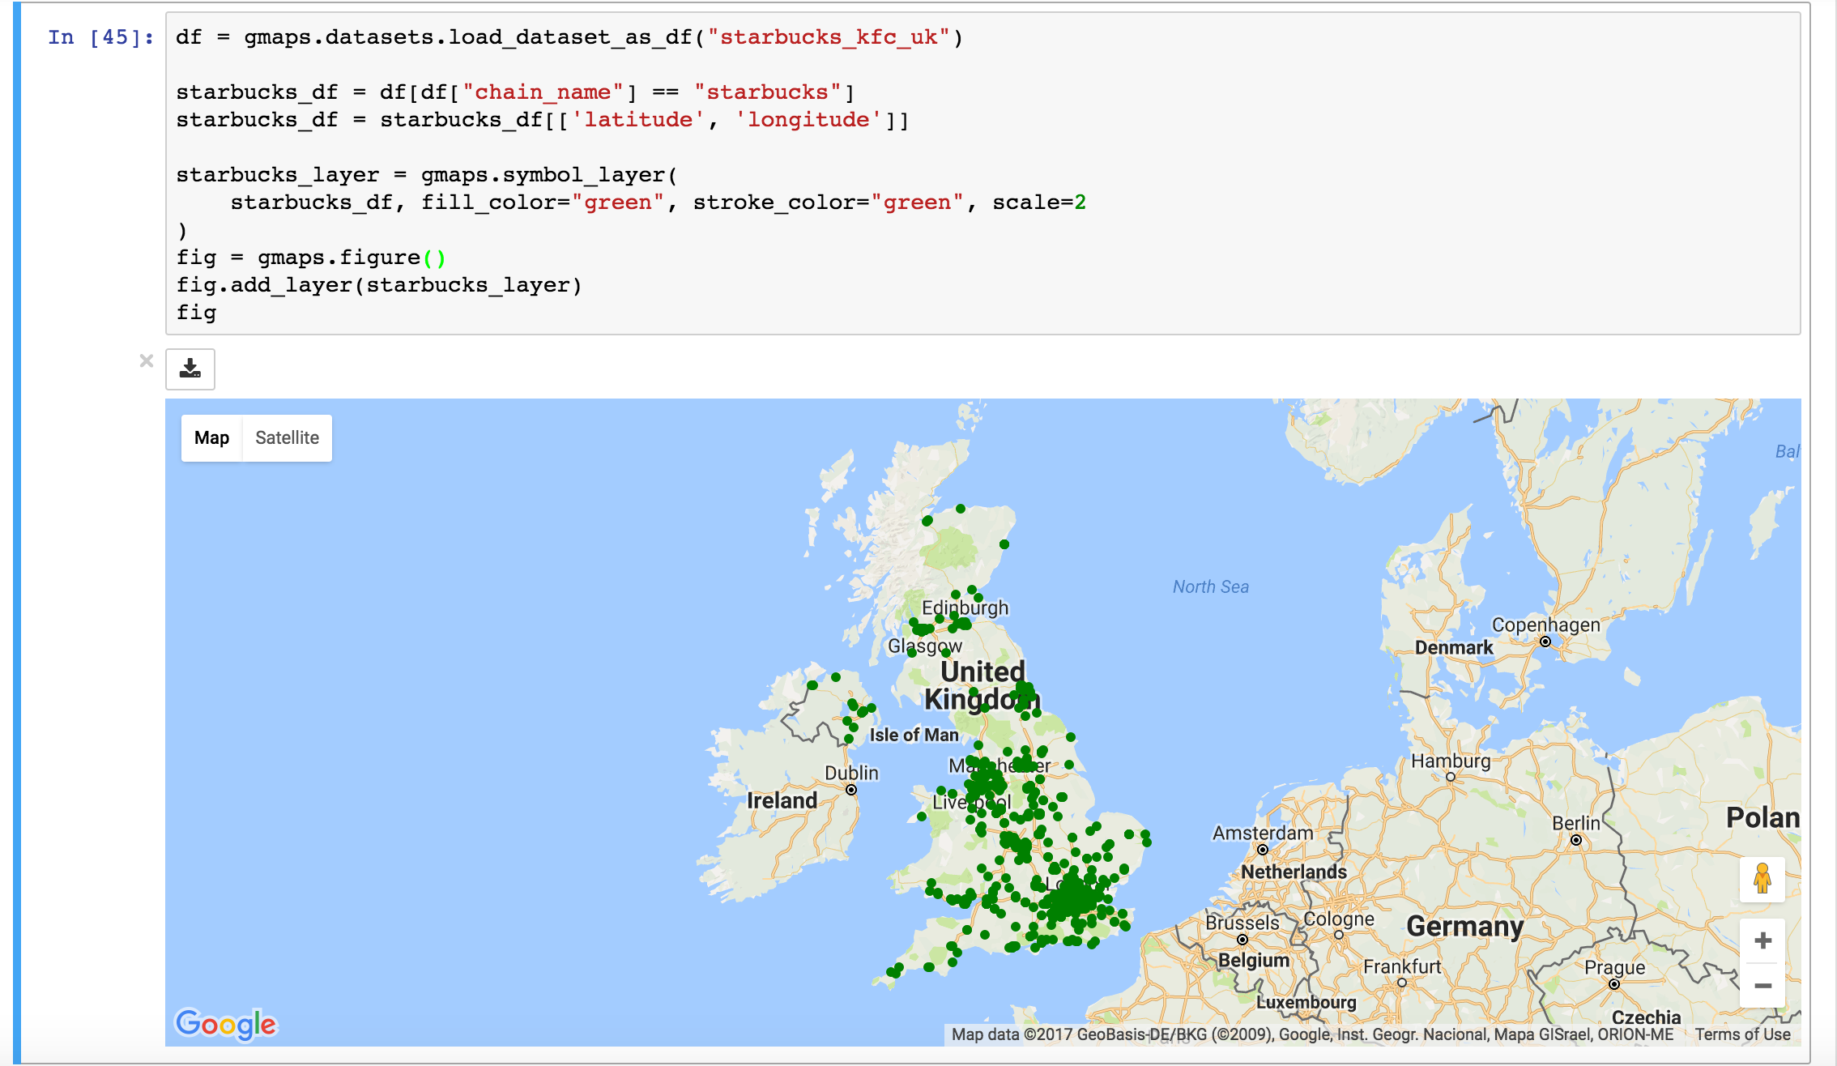The height and width of the screenshot is (1066, 1837).
Task: Click the download map image icon
Action: [190, 369]
